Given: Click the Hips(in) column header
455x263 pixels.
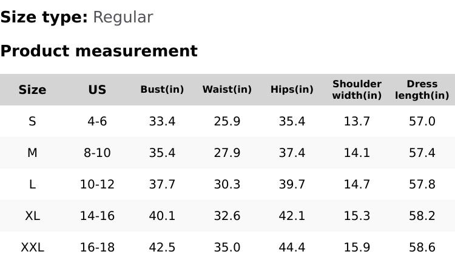Looking at the screenshot, I should coord(292,90).
